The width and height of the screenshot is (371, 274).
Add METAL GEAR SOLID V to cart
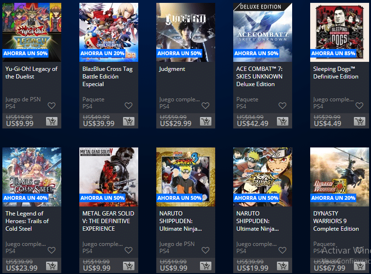coord(129,266)
